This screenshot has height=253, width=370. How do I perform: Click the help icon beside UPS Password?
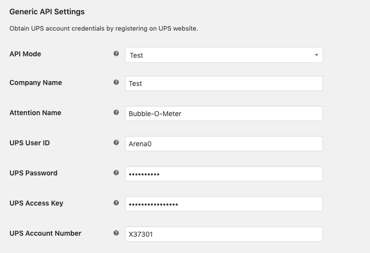click(x=116, y=172)
